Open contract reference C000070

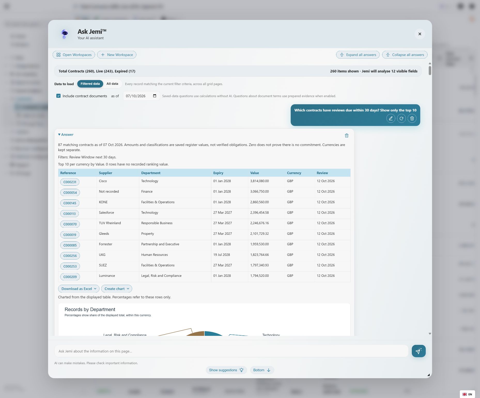tap(70, 224)
